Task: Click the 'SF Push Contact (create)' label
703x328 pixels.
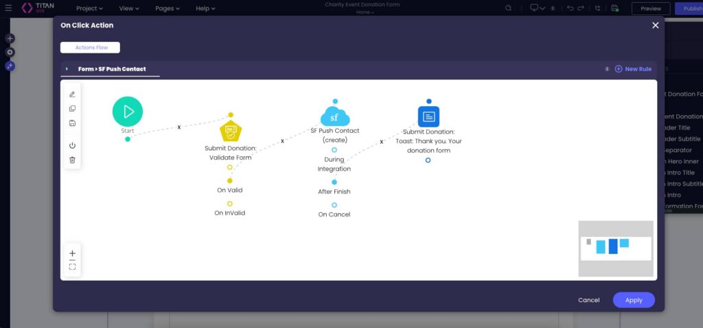Action: pos(335,135)
